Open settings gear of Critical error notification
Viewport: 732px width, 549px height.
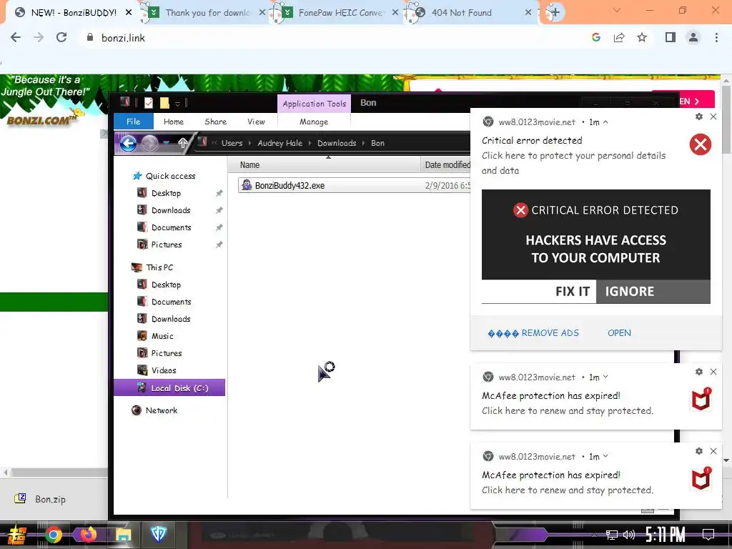pos(699,117)
